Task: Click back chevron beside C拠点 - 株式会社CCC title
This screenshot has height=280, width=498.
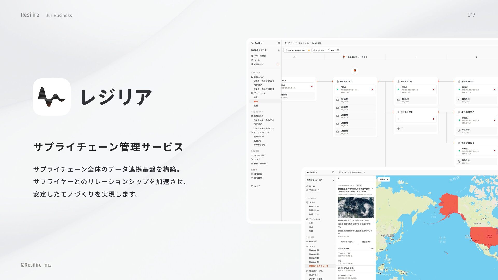Action: pos(286,50)
